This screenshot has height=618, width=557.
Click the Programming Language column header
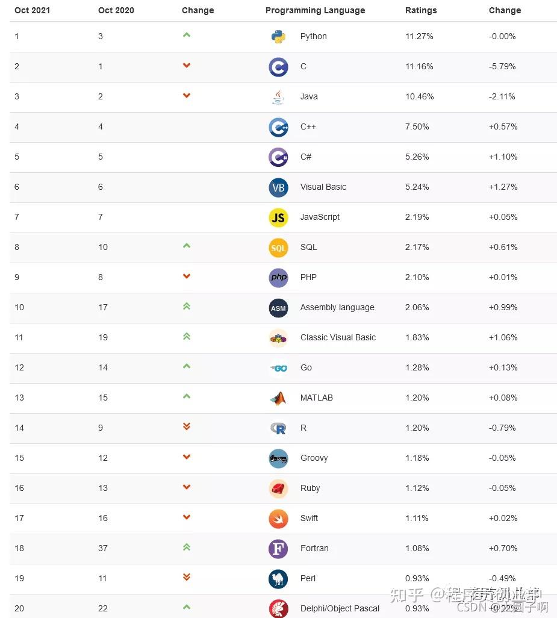[315, 10]
